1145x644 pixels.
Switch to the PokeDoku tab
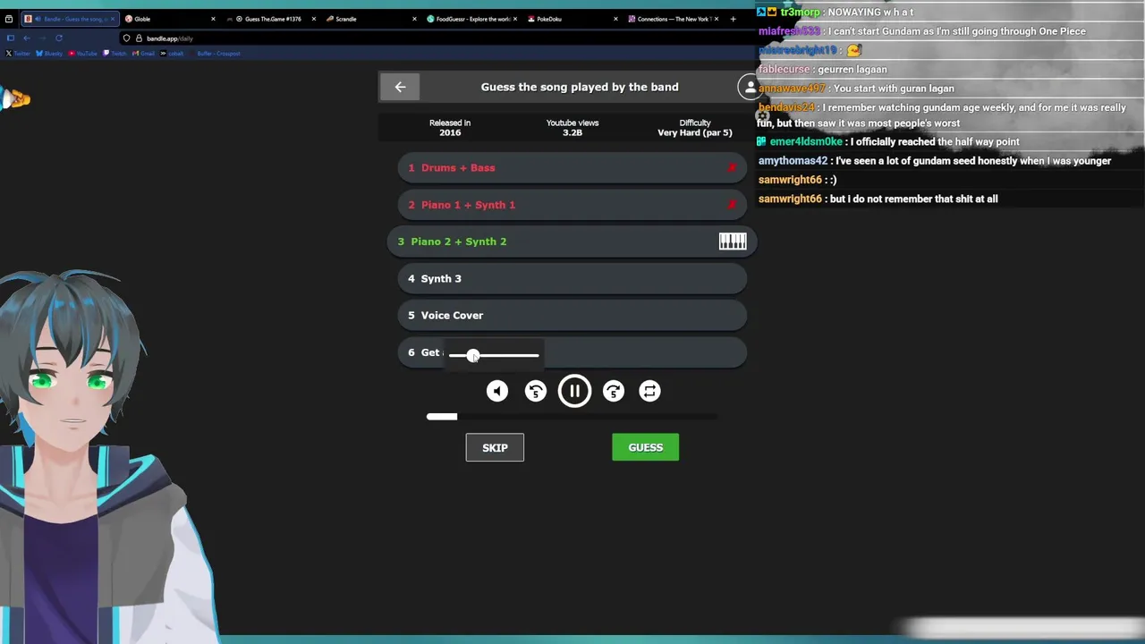click(x=572, y=19)
